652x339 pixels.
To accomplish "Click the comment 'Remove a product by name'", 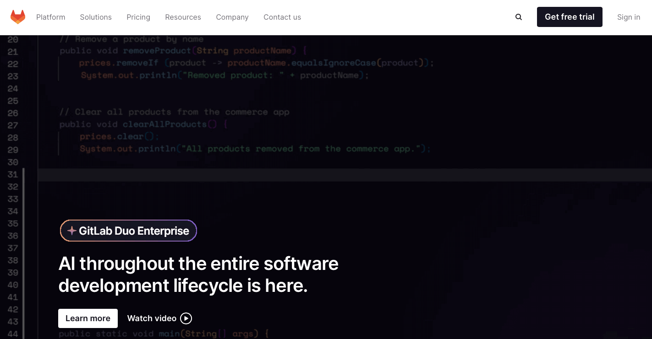I will [x=131, y=39].
